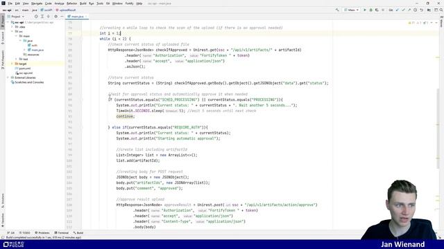Screen dimensions: 444x249
Task: Open Pull Requests side tab
Action: coord(3,59)
